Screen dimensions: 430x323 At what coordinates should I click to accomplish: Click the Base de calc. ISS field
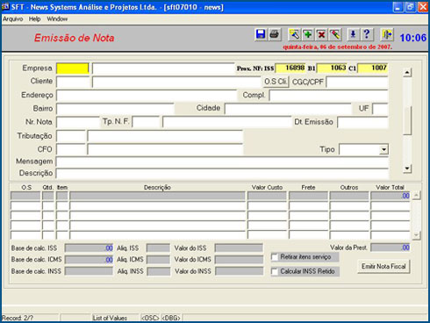click(89, 248)
